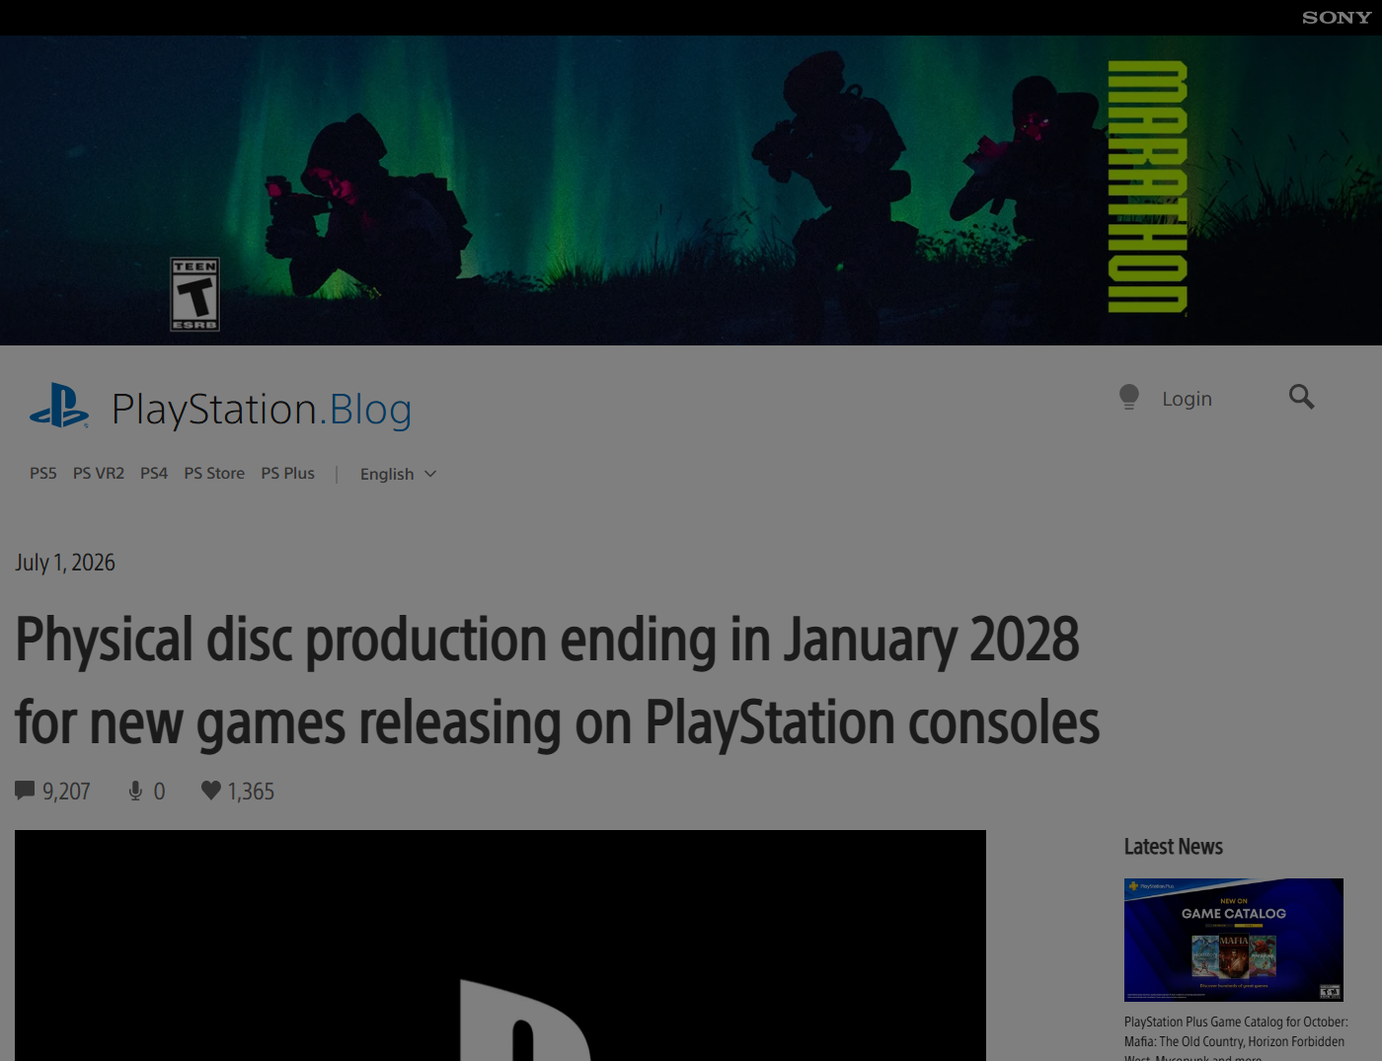This screenshot has height=1061, width=1382.
Task: Click the Login link
Action: click(1187, 399)
